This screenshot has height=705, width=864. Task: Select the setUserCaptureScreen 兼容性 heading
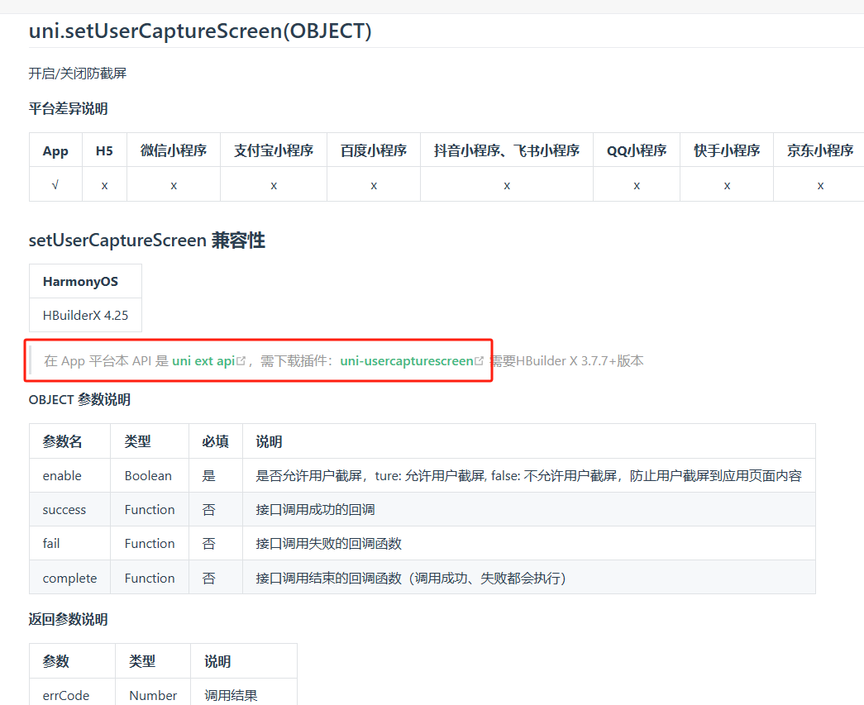(x=147, y=241)
